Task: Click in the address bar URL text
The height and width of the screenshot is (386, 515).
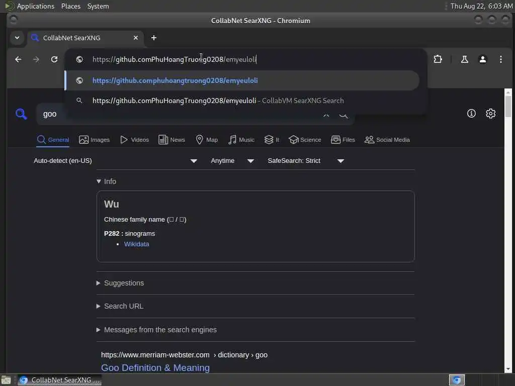Action: click(x=175, y=59)
